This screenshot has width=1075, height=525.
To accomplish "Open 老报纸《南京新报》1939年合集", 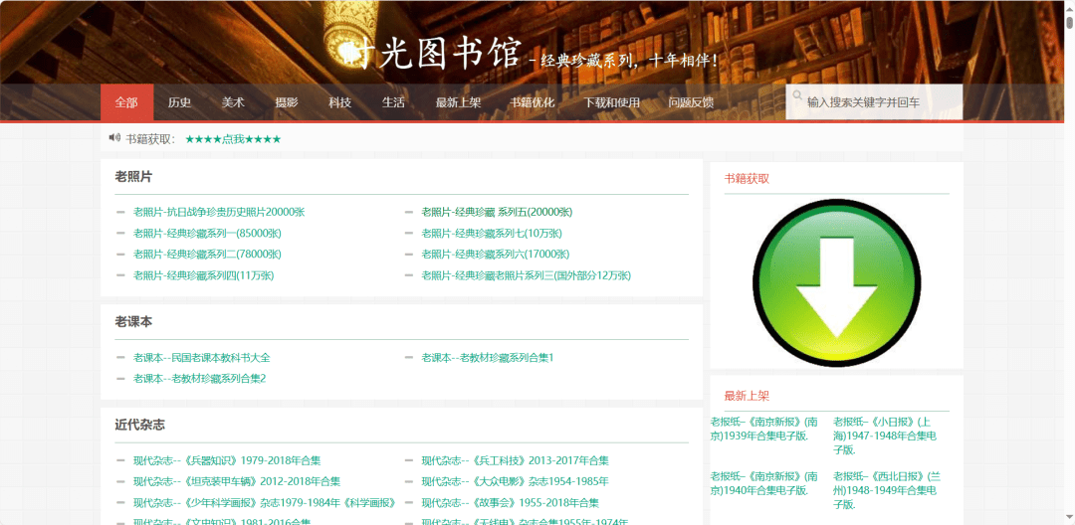I will [x=763, y=429].
